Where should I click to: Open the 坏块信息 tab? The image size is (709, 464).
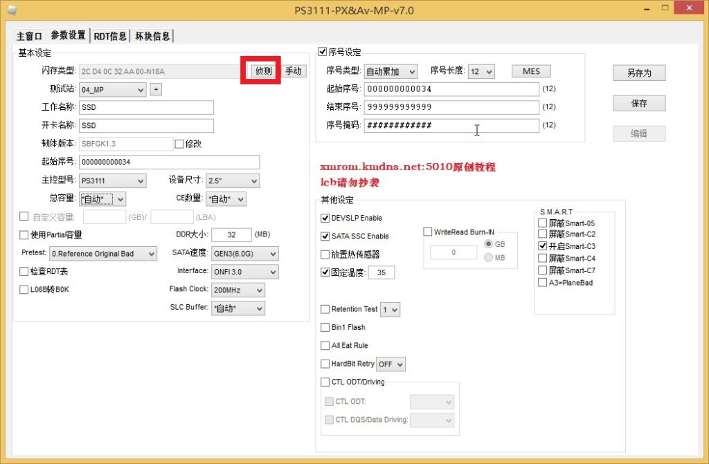(152, 36)
